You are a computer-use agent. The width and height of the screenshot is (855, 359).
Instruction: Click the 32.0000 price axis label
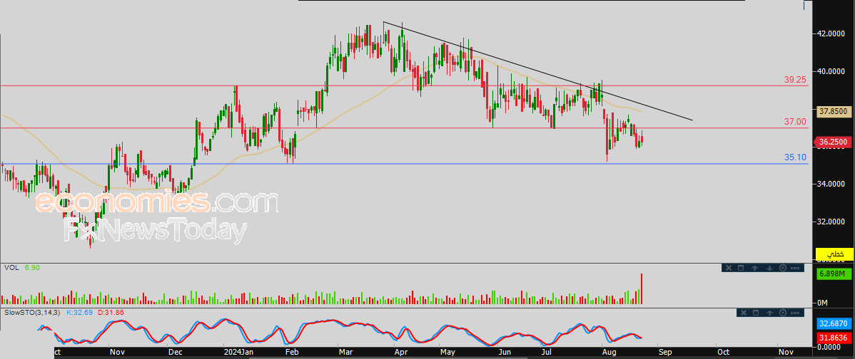pos(831,222)
